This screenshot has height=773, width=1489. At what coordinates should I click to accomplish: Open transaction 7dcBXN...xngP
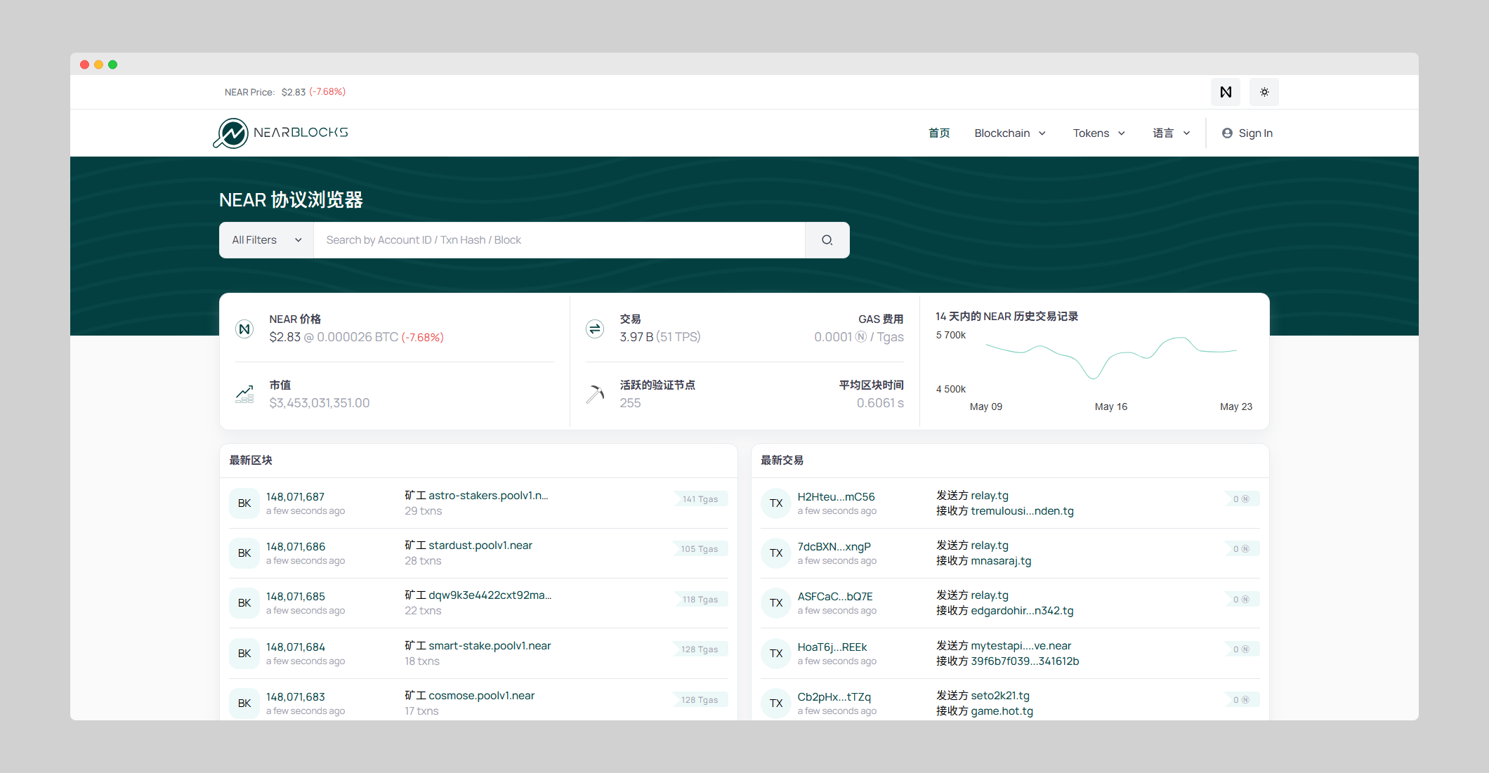tap(834, 546)
